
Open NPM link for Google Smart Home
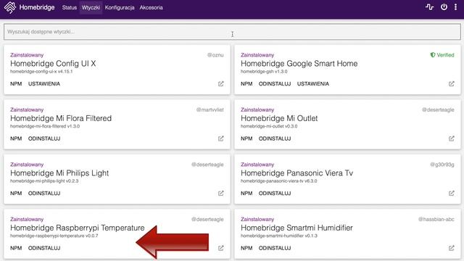point(246,84)
